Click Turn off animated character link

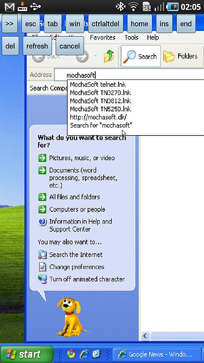coord(87,279)
